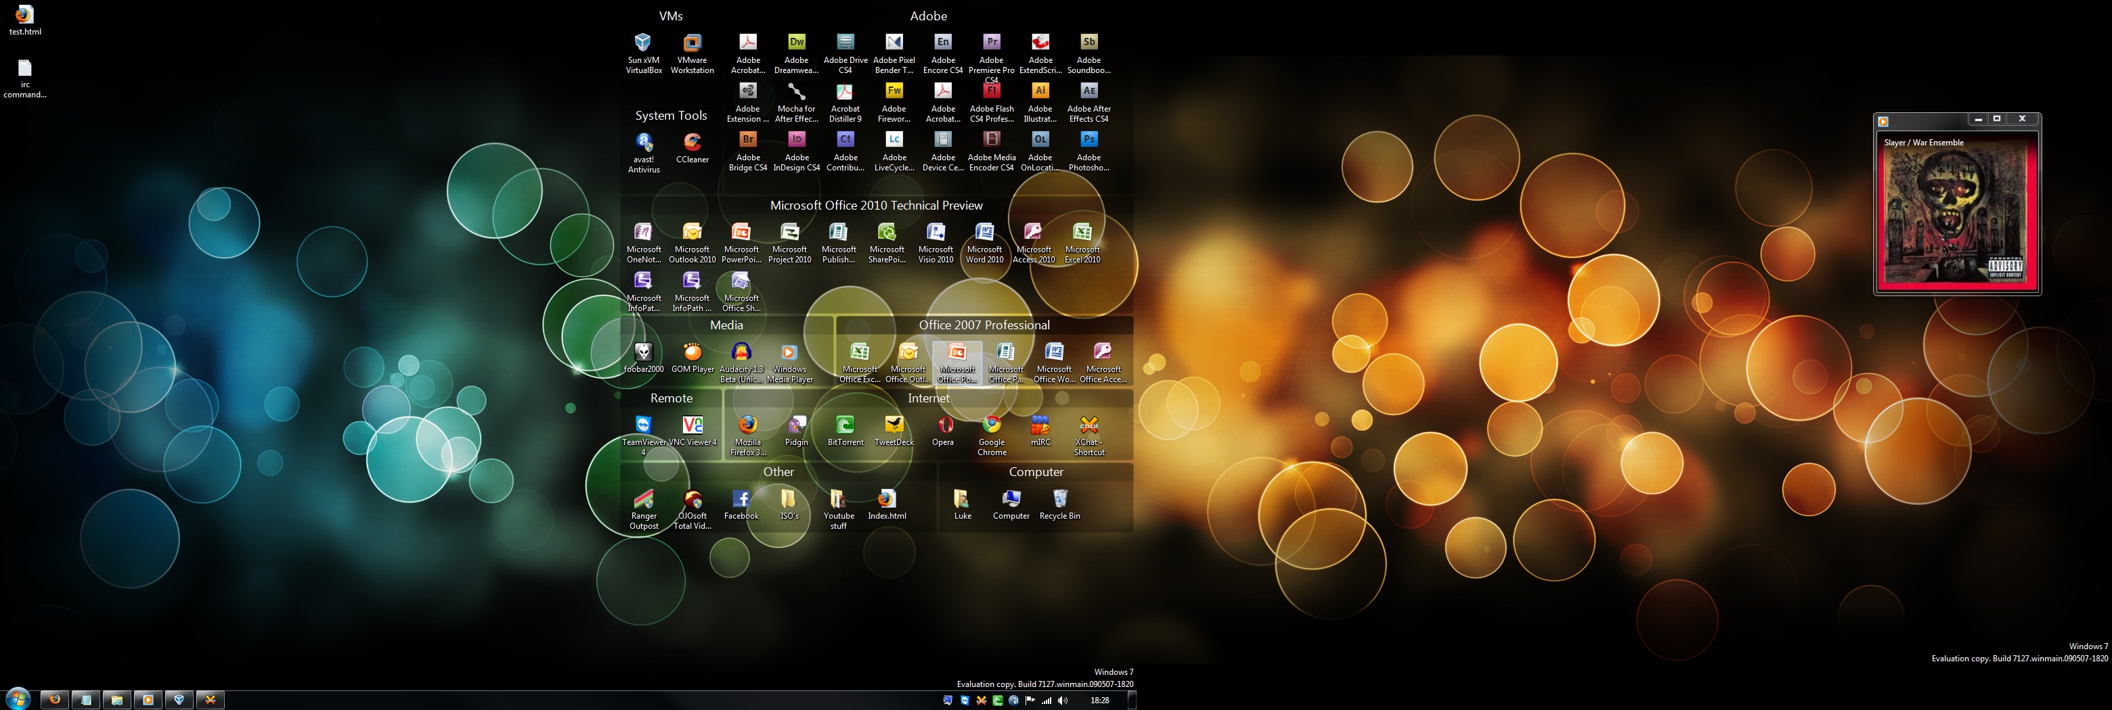The width and height of the screenshot is (2112, 710).
Task: Select the Sun xVM VirtualBox desktop icon
Action: tap(644, 43)
